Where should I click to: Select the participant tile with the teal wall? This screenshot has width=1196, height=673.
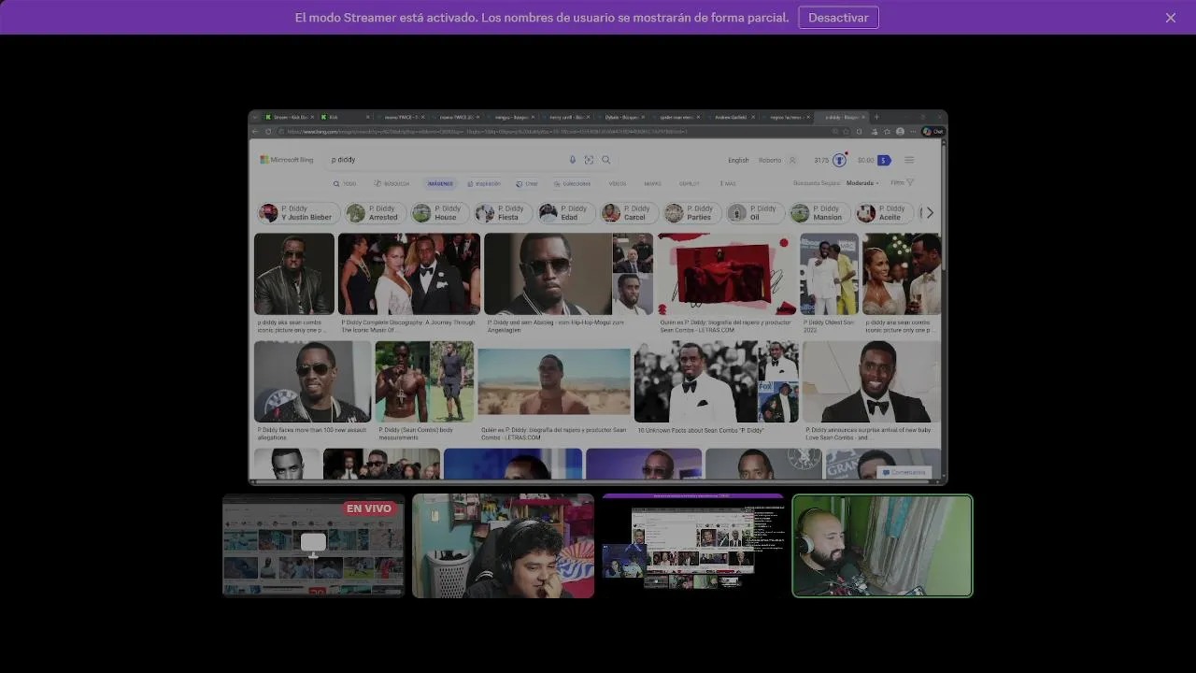(503, 546)
